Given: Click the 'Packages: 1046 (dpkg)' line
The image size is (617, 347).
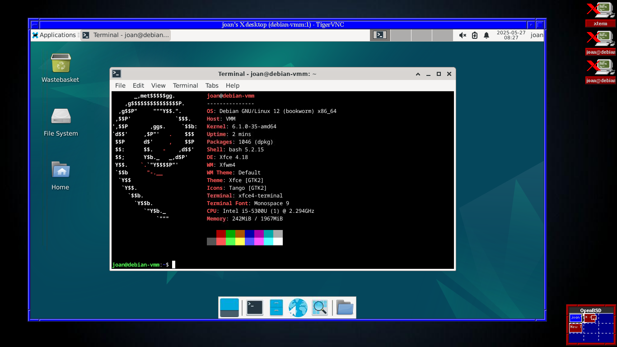Looking at the screenshot, I should point(240,142).
